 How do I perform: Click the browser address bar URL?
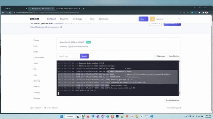[x=48, y=13]
